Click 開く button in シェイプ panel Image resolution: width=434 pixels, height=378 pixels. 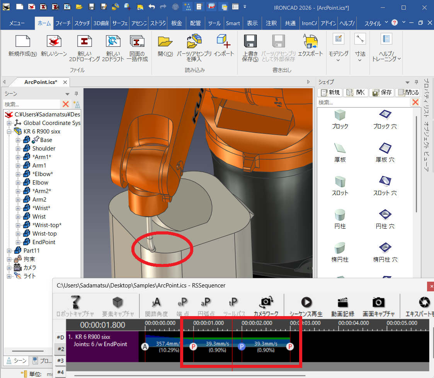click(x=356, y=92)
